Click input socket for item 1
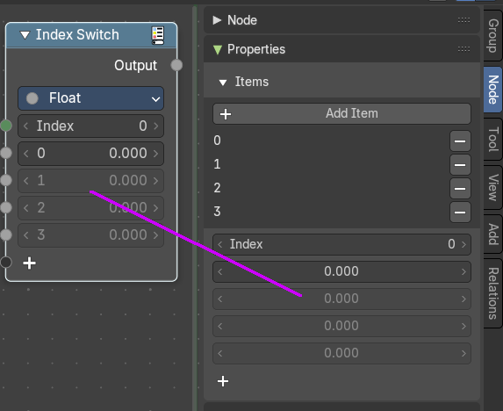The image size is (503, 411). (6, 180)
